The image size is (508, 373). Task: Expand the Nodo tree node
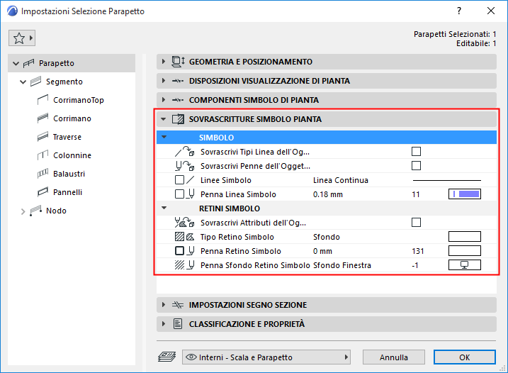[23, 211]
